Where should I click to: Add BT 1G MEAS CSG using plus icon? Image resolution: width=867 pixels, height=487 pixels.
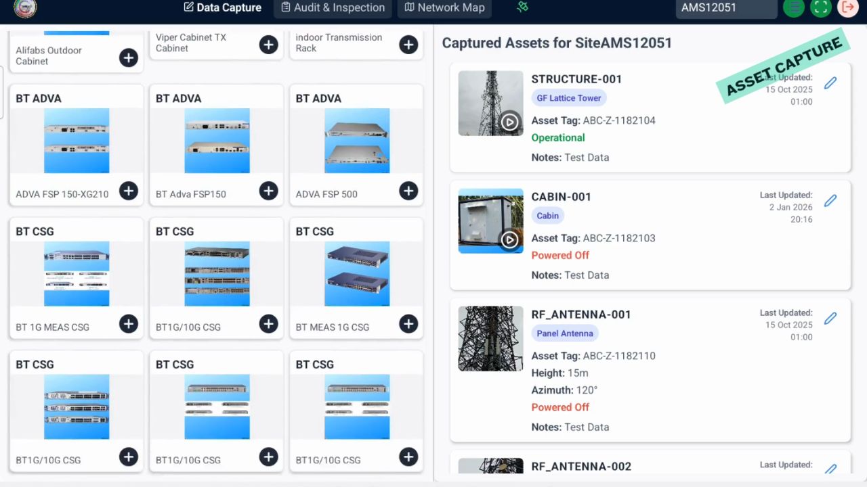point(129,324)
